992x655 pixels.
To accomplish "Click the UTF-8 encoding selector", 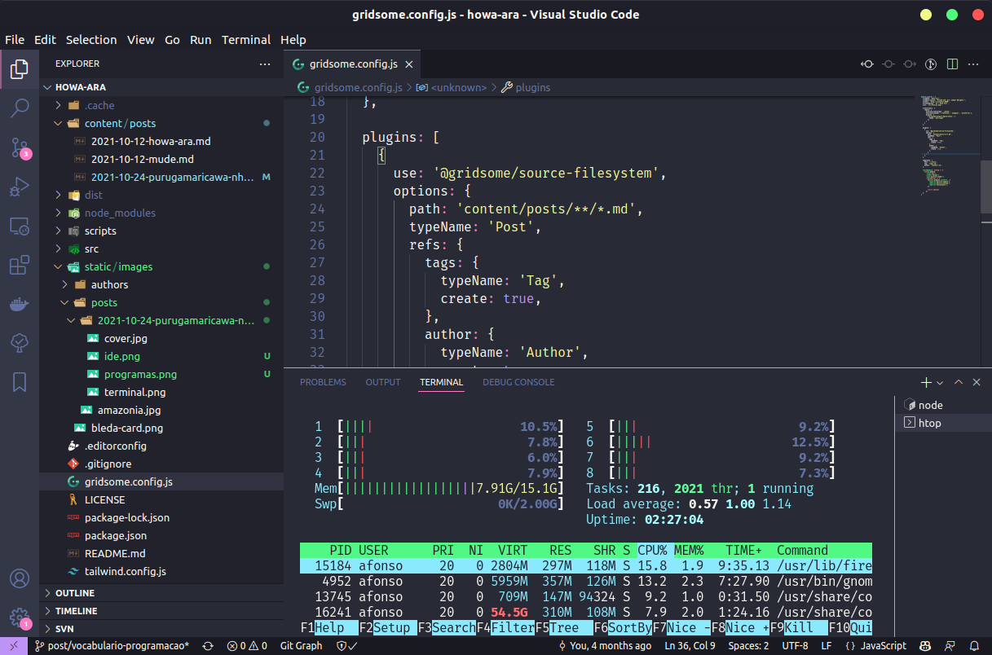I will 795,645.
